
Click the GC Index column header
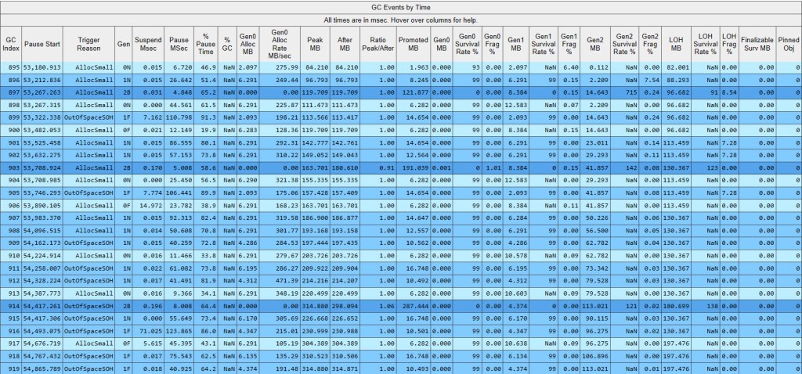click(x=11, y=44)
